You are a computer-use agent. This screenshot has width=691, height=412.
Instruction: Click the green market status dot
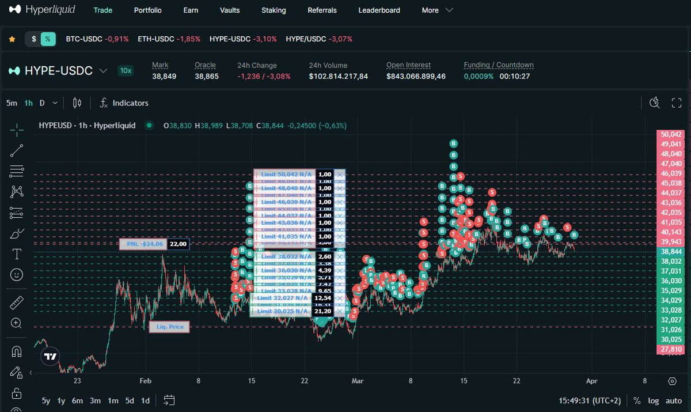coord(150,125)
